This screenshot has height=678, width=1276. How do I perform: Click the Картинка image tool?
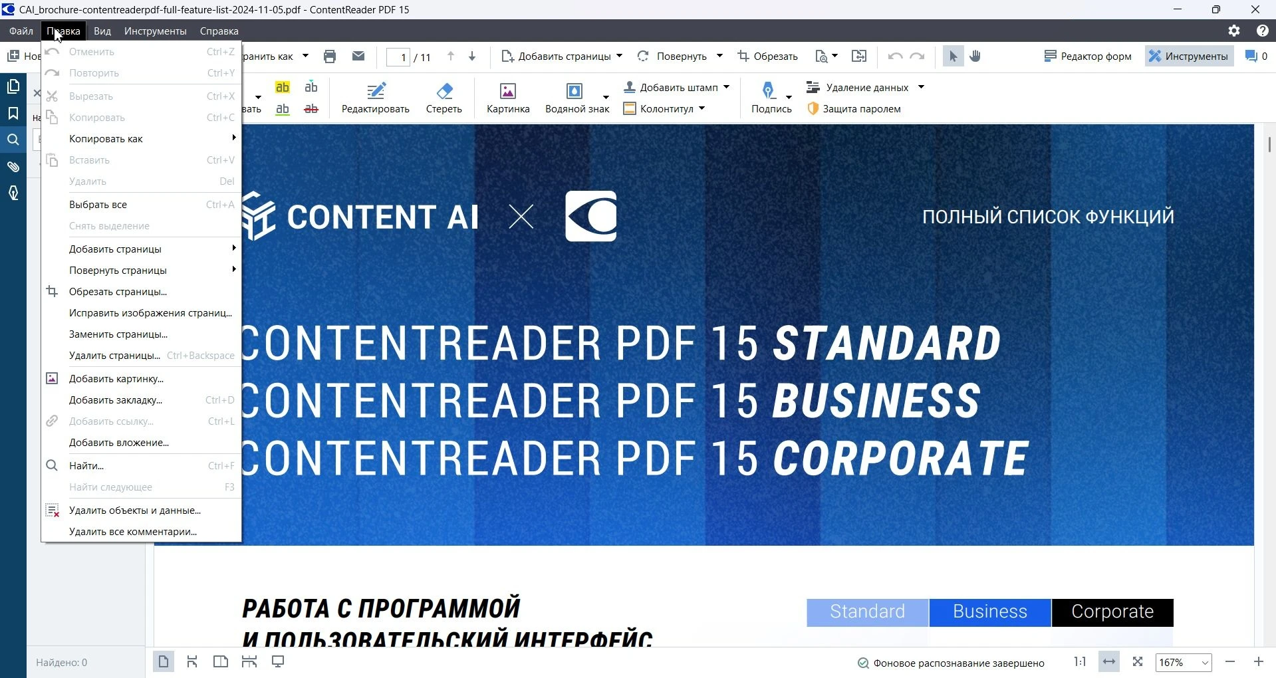pos(508,98)
